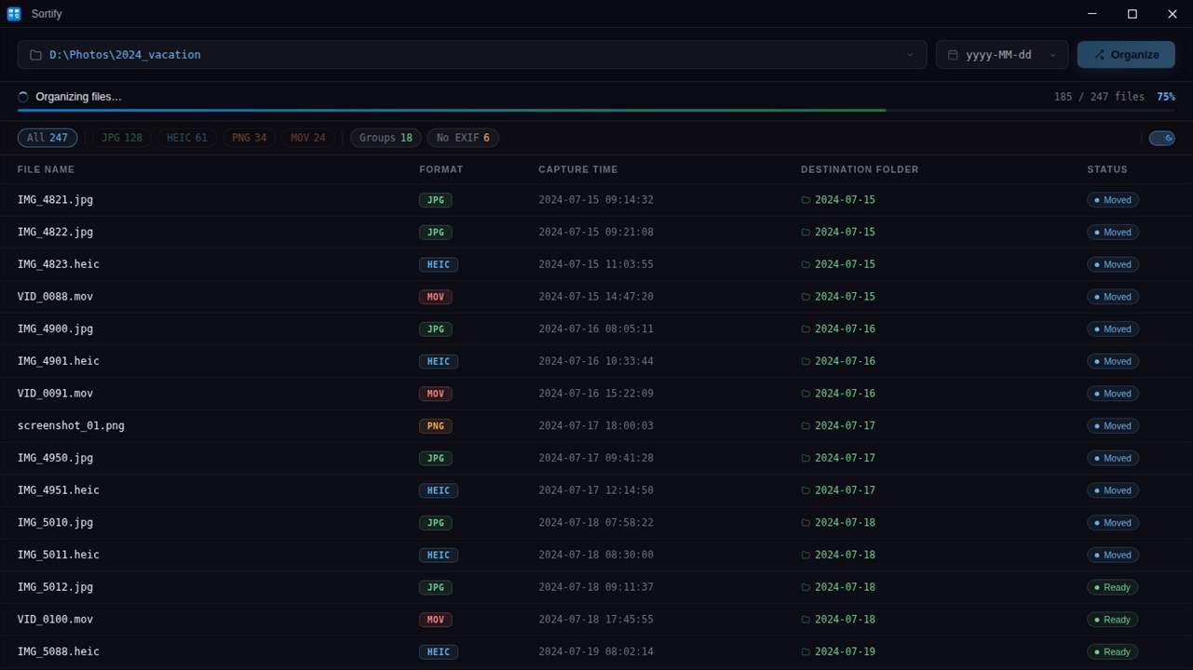Click the spinner icon beside Organizing files
Screen dimensions: 1193x670
pos(23,97)
